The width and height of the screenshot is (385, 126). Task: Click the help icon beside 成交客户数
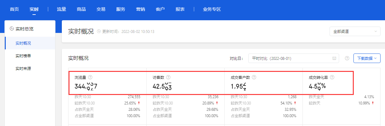coord(254,77)
